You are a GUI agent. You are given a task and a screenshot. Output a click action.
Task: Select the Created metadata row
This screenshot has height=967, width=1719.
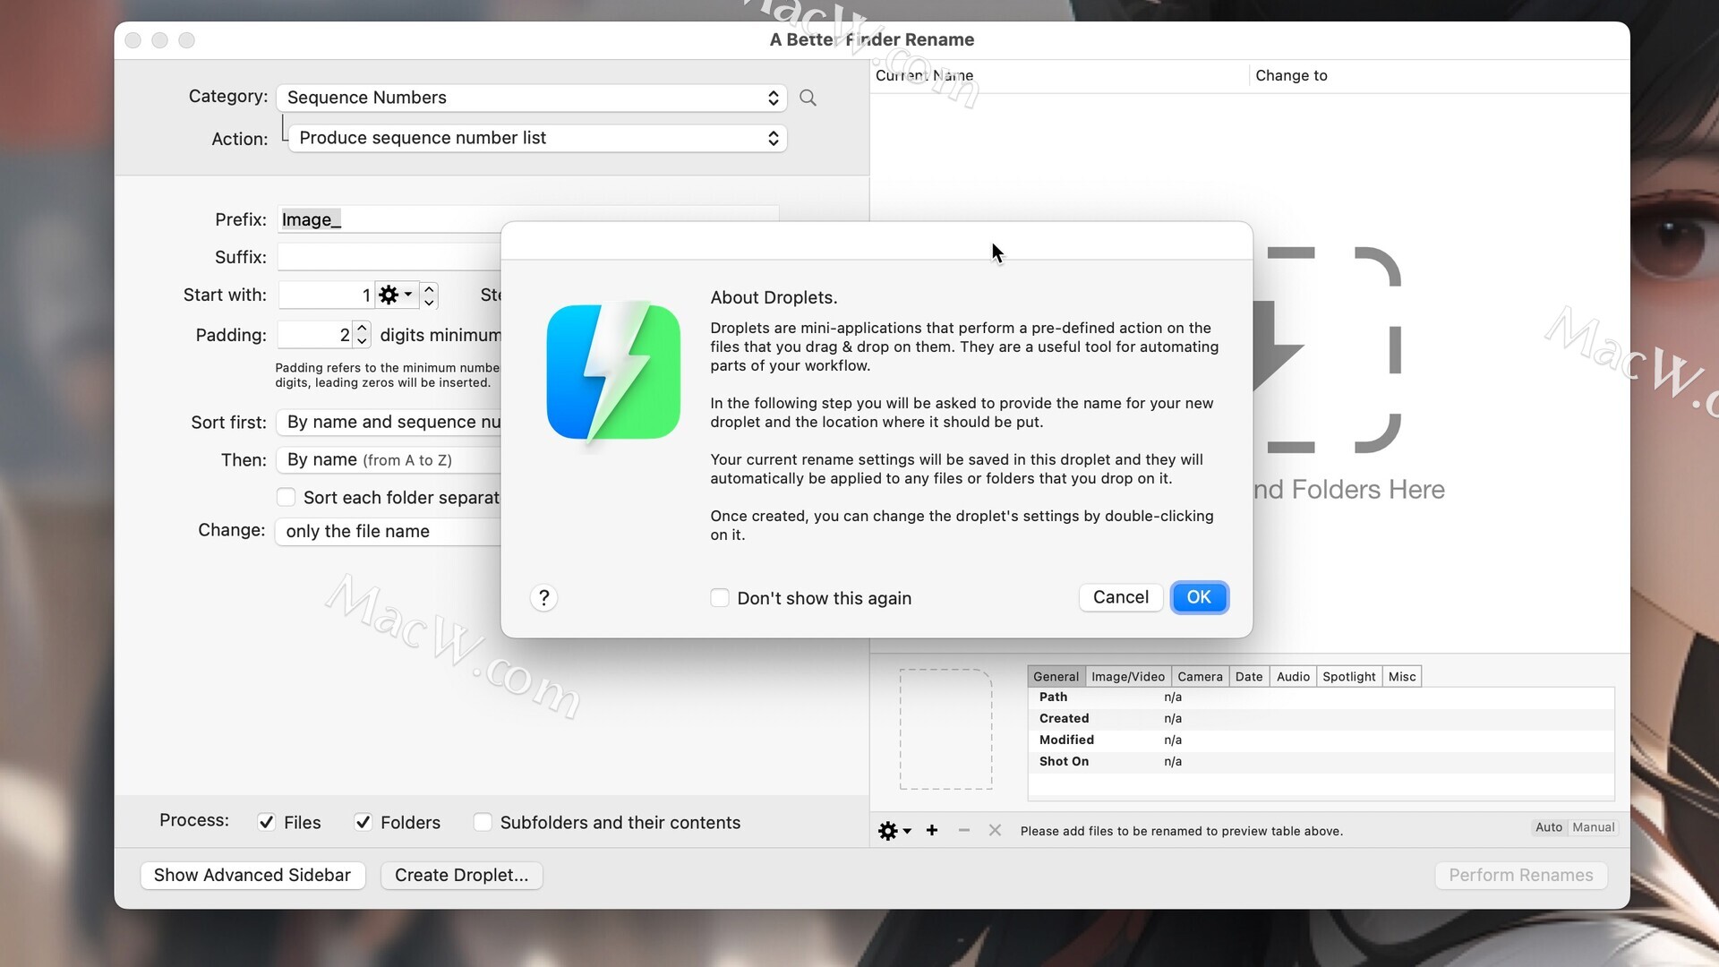[x=1321, y=719]
